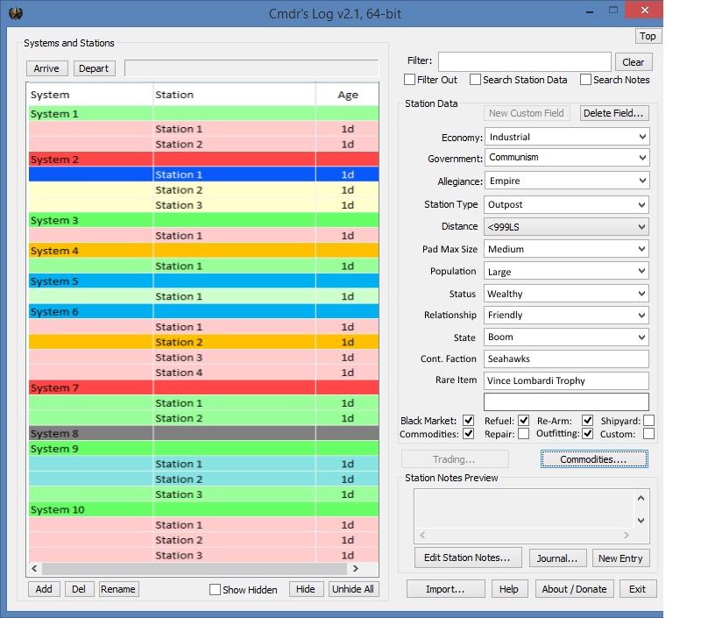
Task: Click the Arrive button
Action: click(x=46, y=68)
